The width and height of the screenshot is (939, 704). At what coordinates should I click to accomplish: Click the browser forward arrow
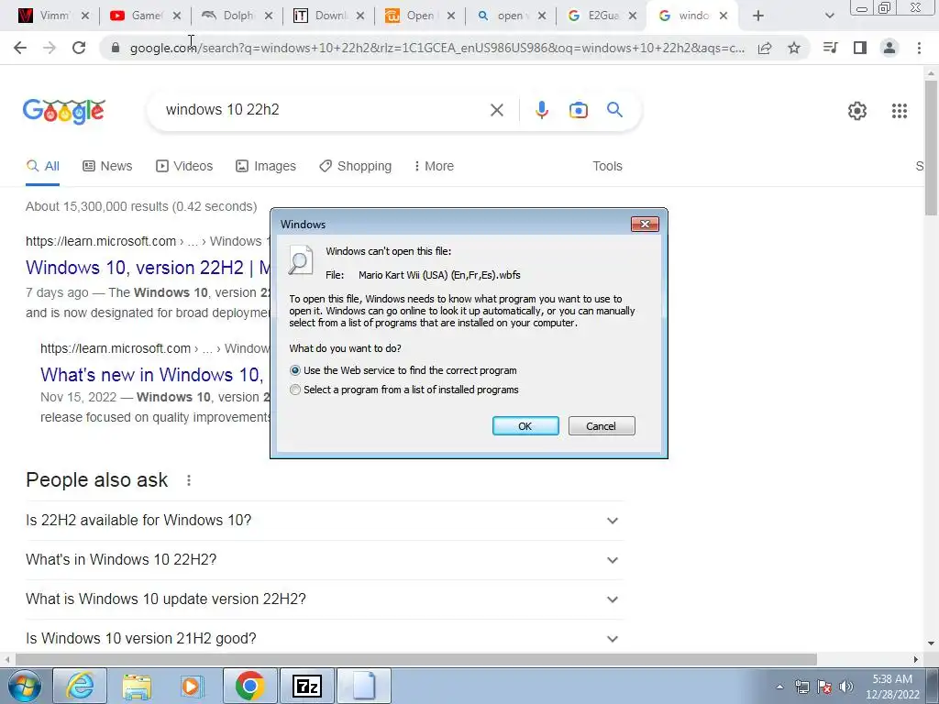50,48
